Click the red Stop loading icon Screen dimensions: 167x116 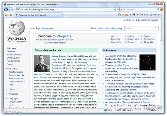tap(122, 9)
